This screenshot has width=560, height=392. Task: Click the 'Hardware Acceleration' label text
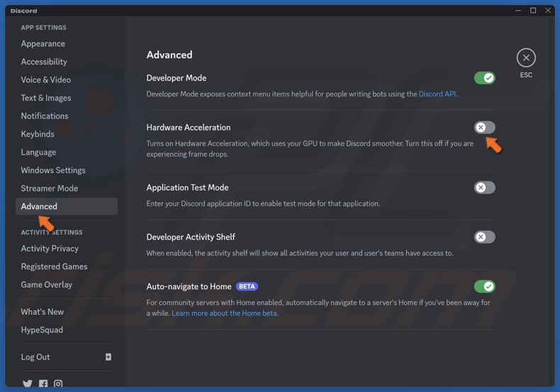[189, 128]
